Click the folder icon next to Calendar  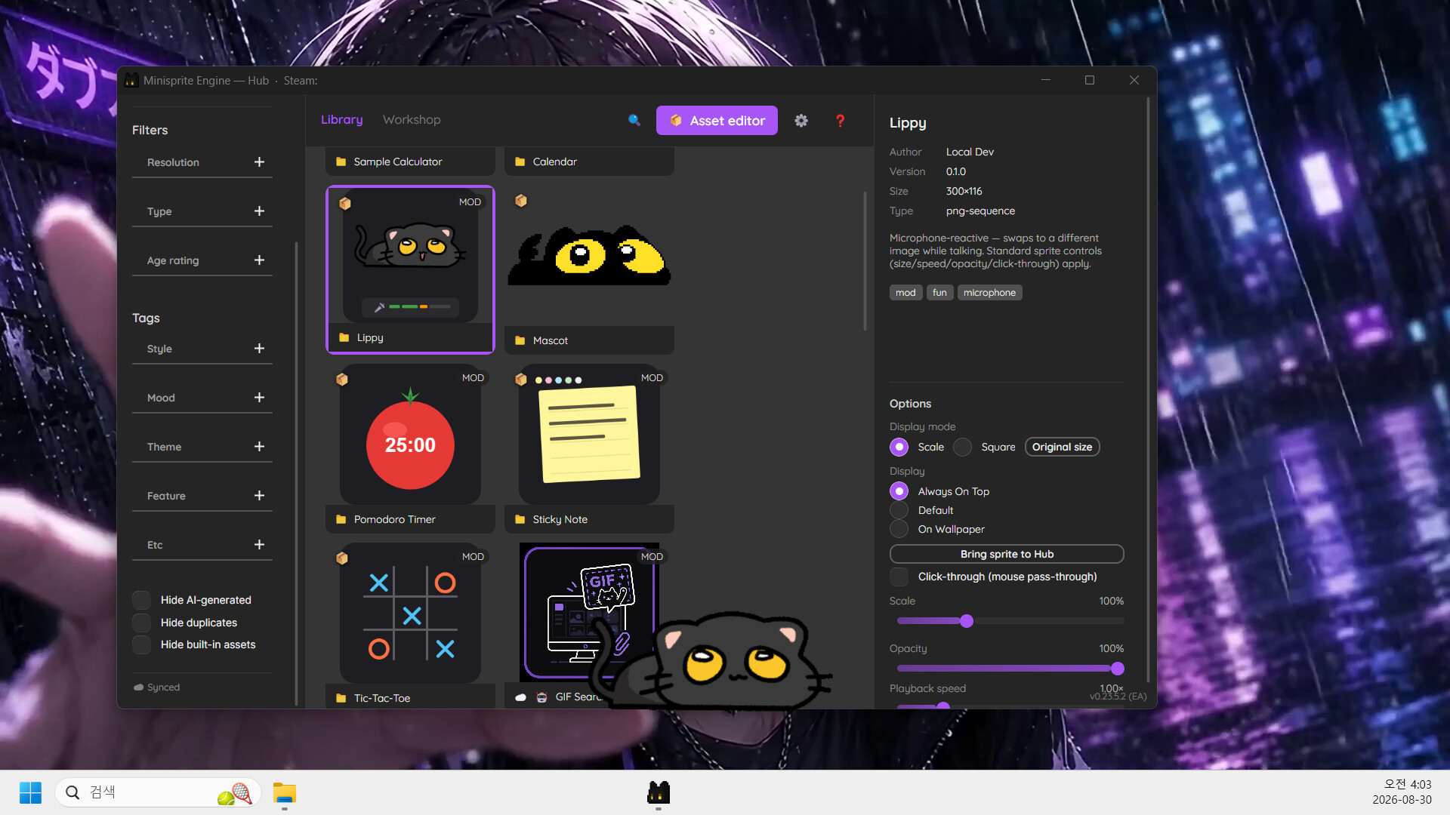click(520, 161)
